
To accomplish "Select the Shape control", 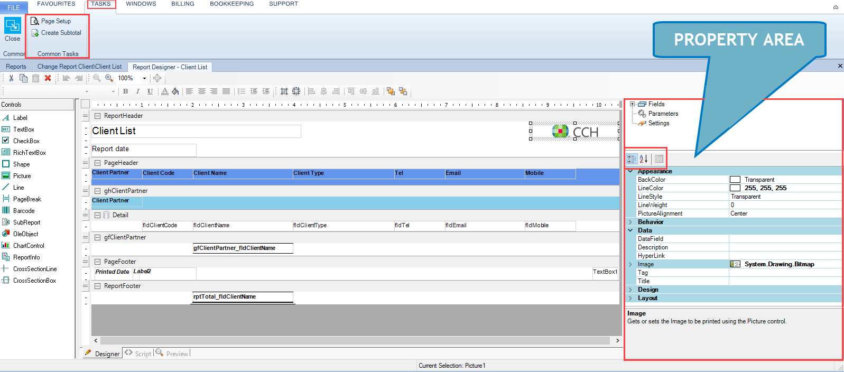I will click(16, 164).
